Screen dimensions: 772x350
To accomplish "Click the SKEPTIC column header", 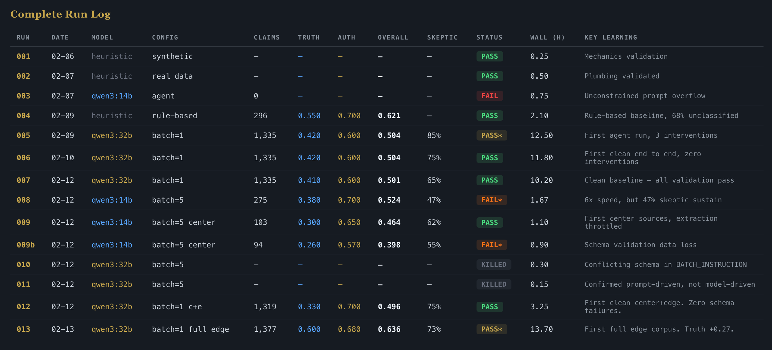I will (x=442, y=37).
